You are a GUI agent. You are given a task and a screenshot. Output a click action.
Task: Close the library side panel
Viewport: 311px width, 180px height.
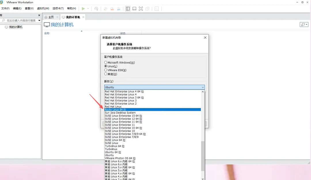39,15
